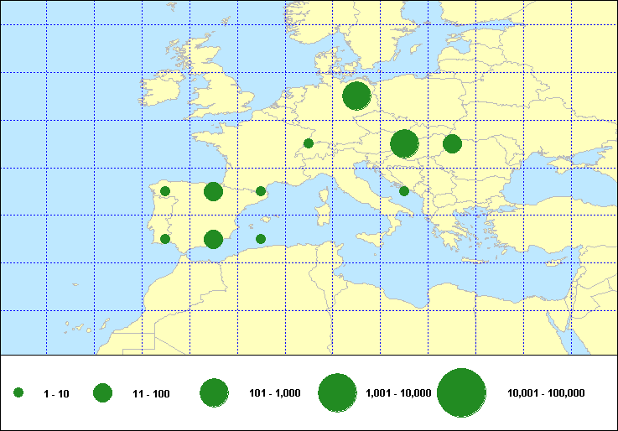Click the legend circle for 101 - 1,000

[x=215, y=392]
